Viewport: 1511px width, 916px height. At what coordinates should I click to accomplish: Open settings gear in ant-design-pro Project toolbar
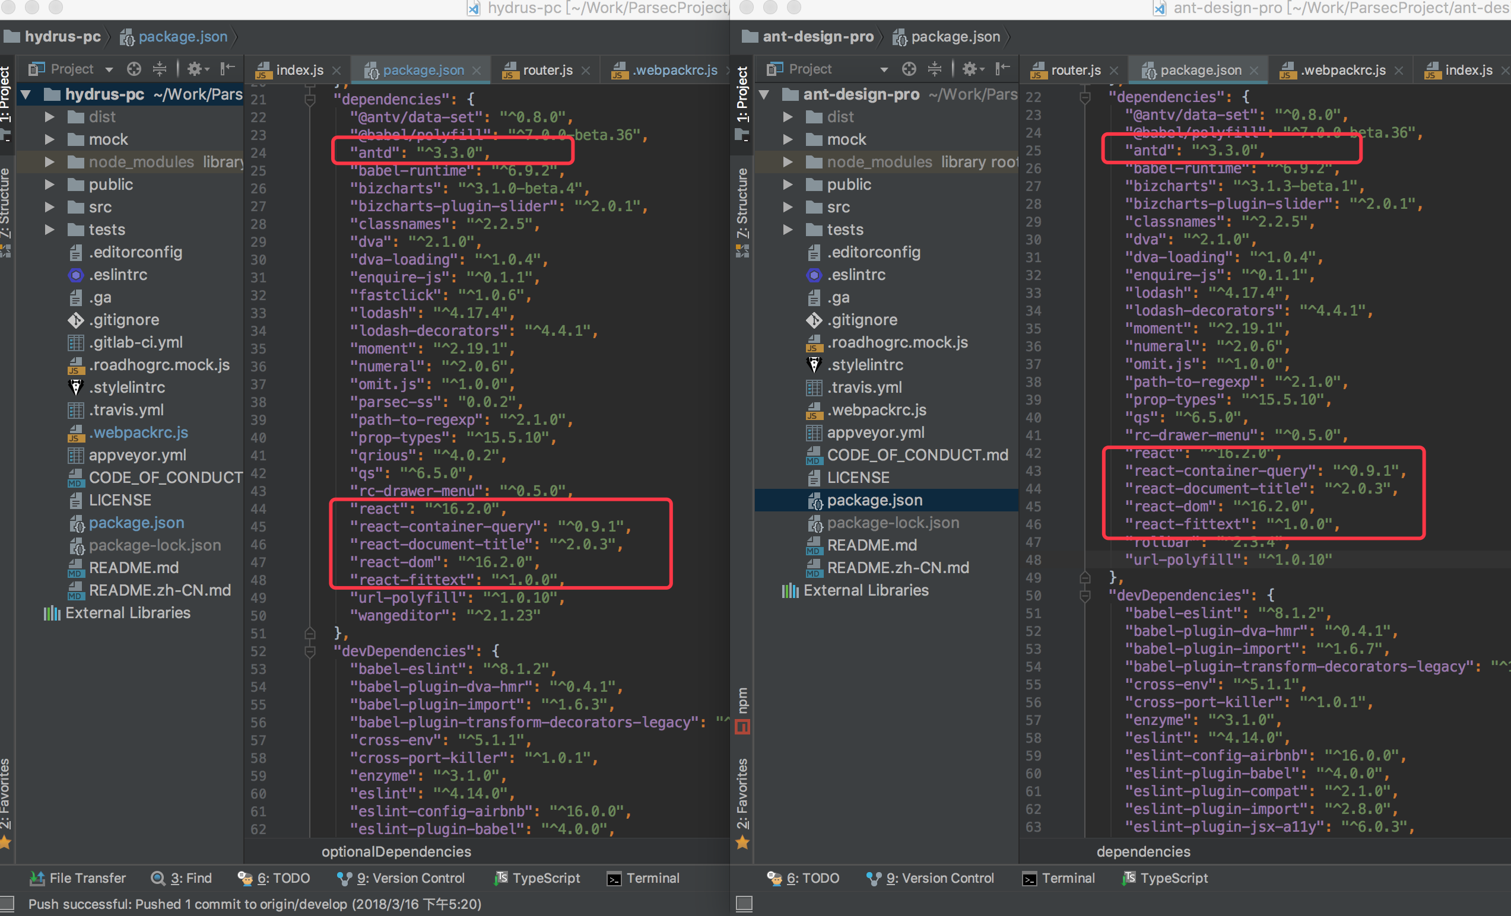point(973,69)
